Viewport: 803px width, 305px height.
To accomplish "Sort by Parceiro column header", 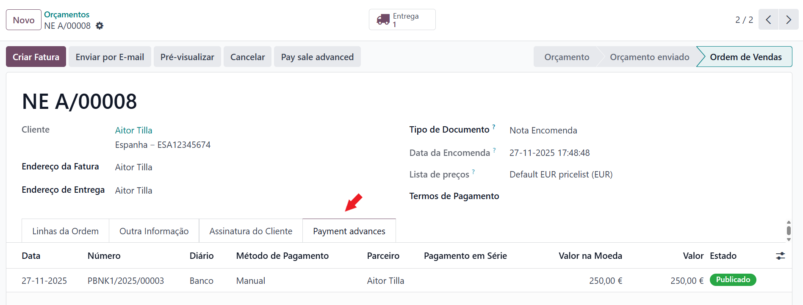I will pyautogui.click(x=383, y=256).
